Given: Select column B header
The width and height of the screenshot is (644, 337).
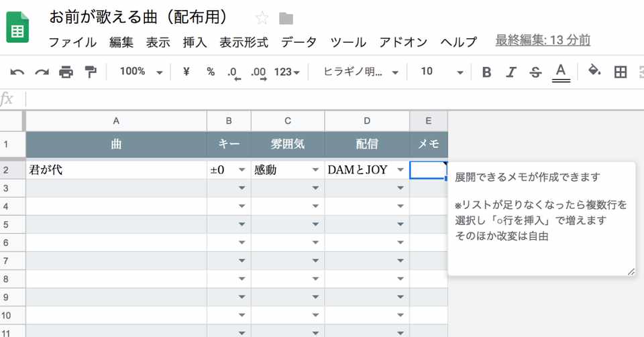Looking at the screenshot, I should [229, 121].
